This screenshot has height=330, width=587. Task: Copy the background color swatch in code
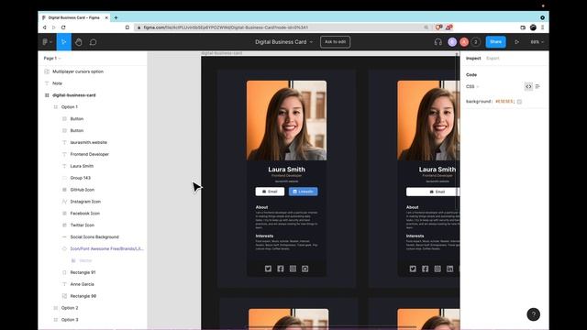click(x=519, y=102)
